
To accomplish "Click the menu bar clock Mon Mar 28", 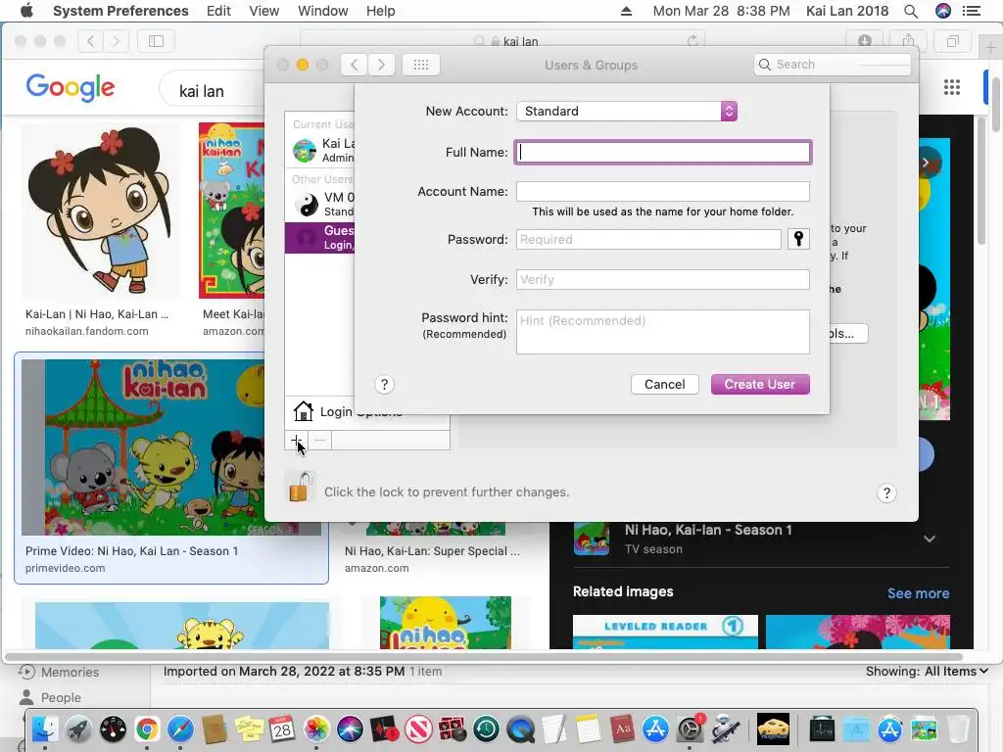I will (721, 11).
